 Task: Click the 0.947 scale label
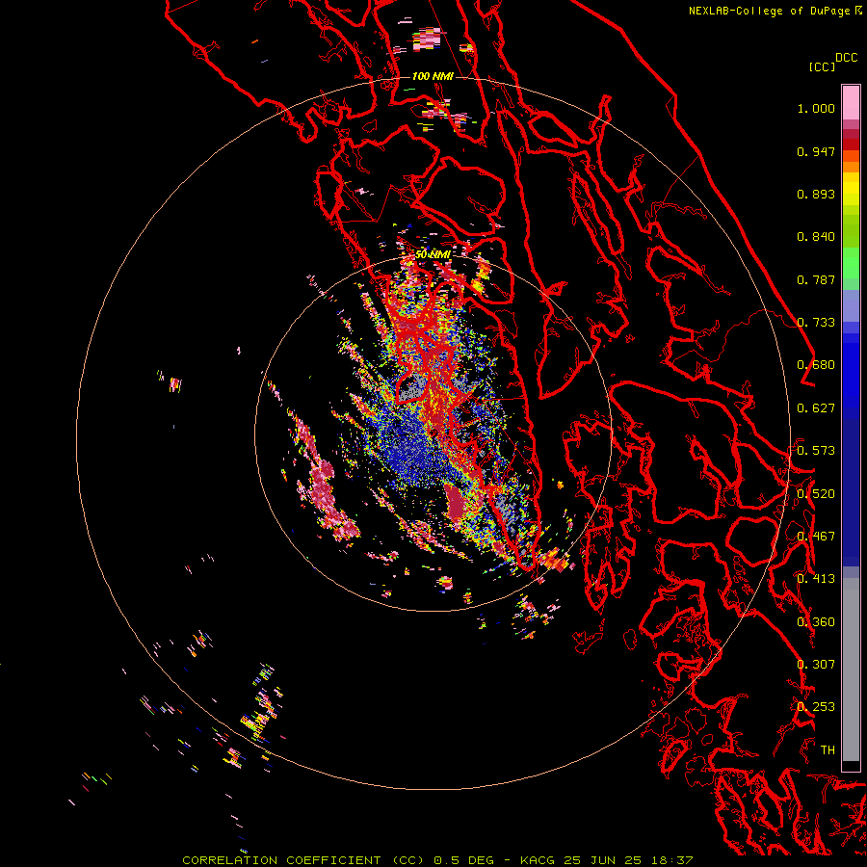[816, 151]
